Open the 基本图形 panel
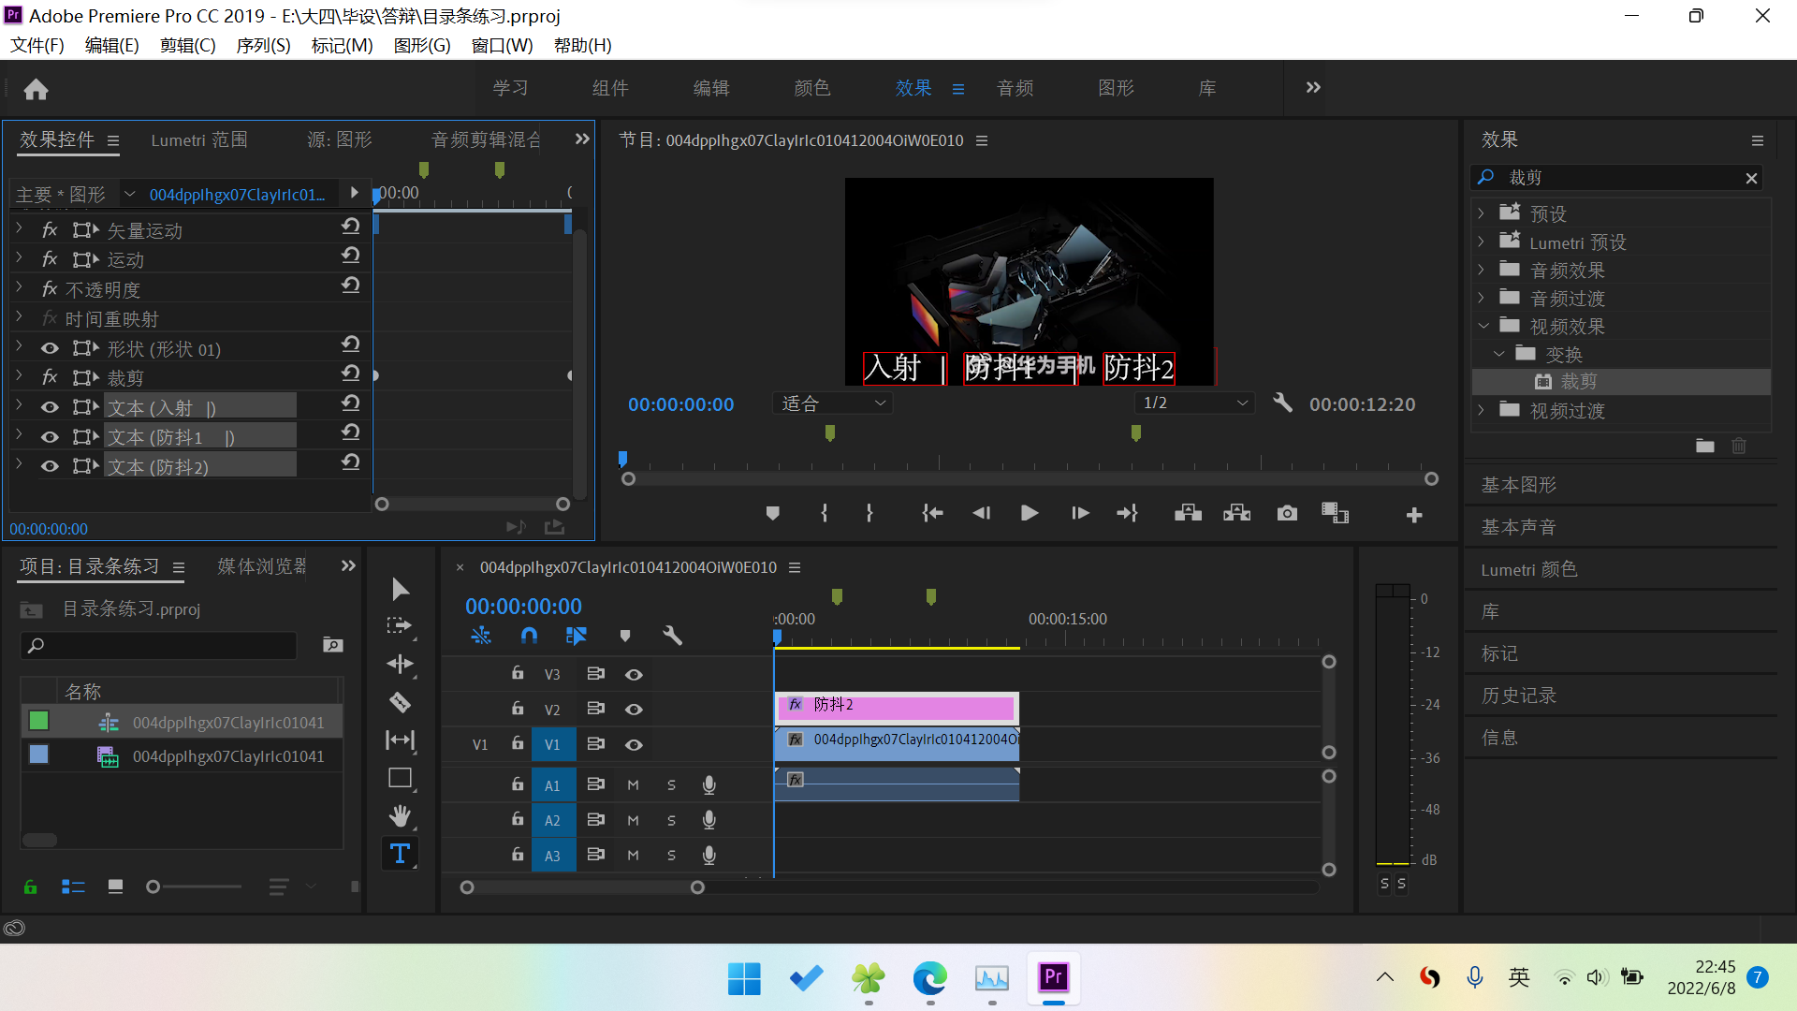 coord(1518,485)
